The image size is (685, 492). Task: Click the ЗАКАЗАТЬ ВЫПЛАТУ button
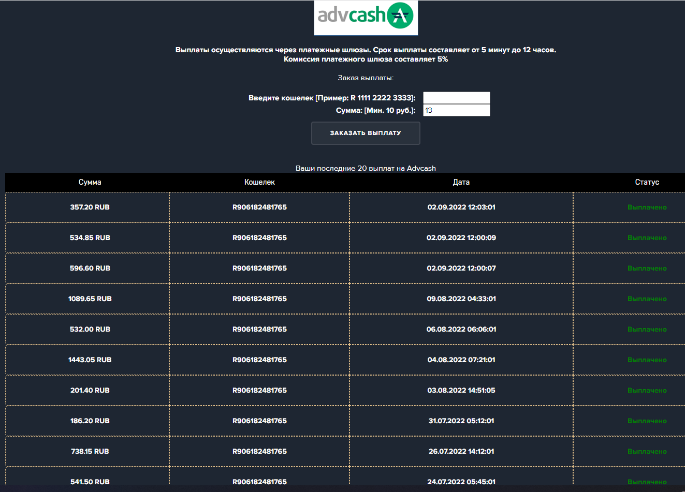click(x=366, y=133)
